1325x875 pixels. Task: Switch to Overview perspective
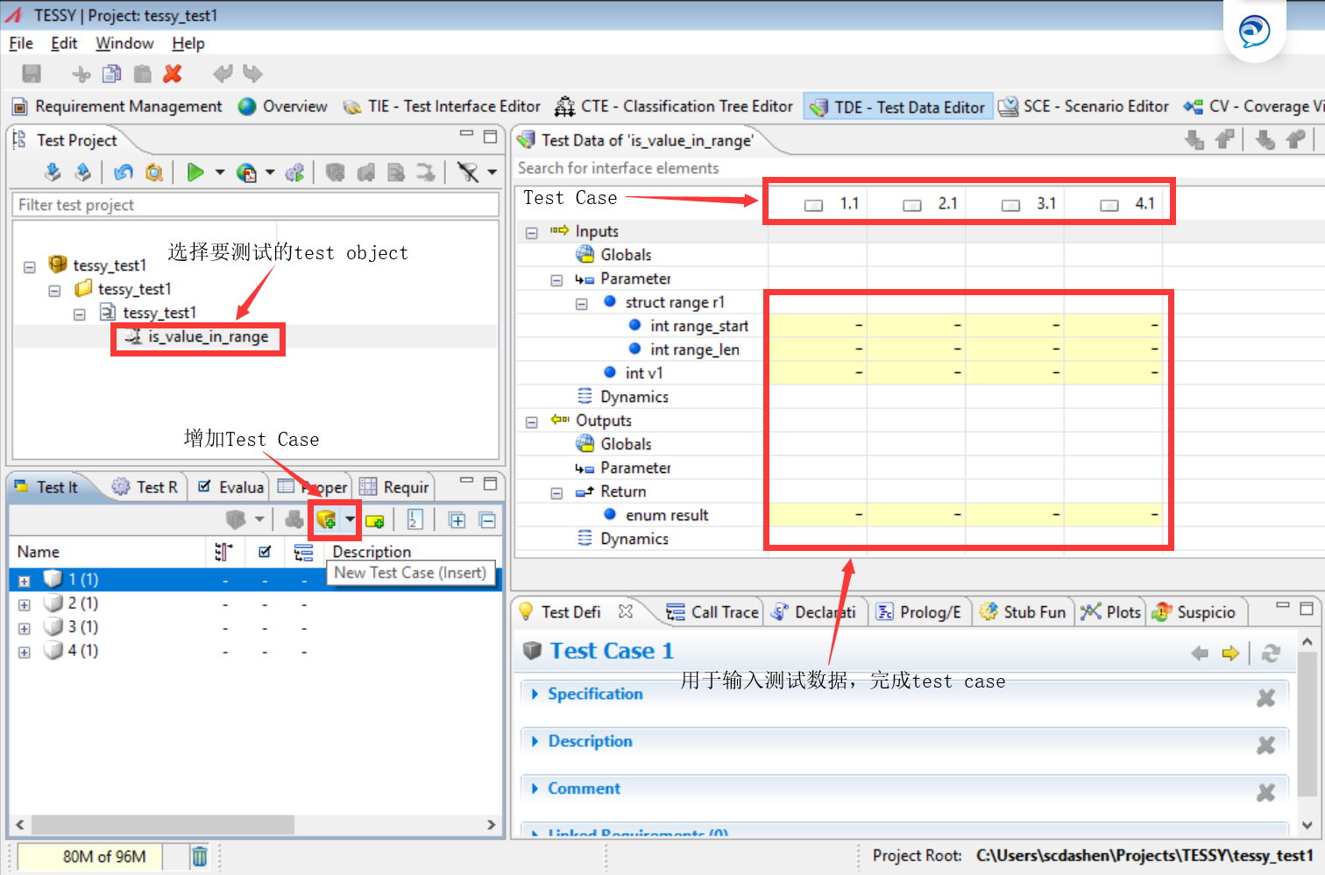pos(283,107)
